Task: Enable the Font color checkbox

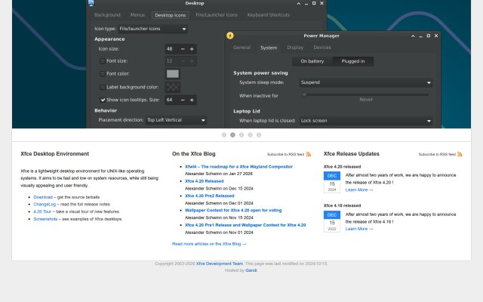Action: (x=103, y=74)
